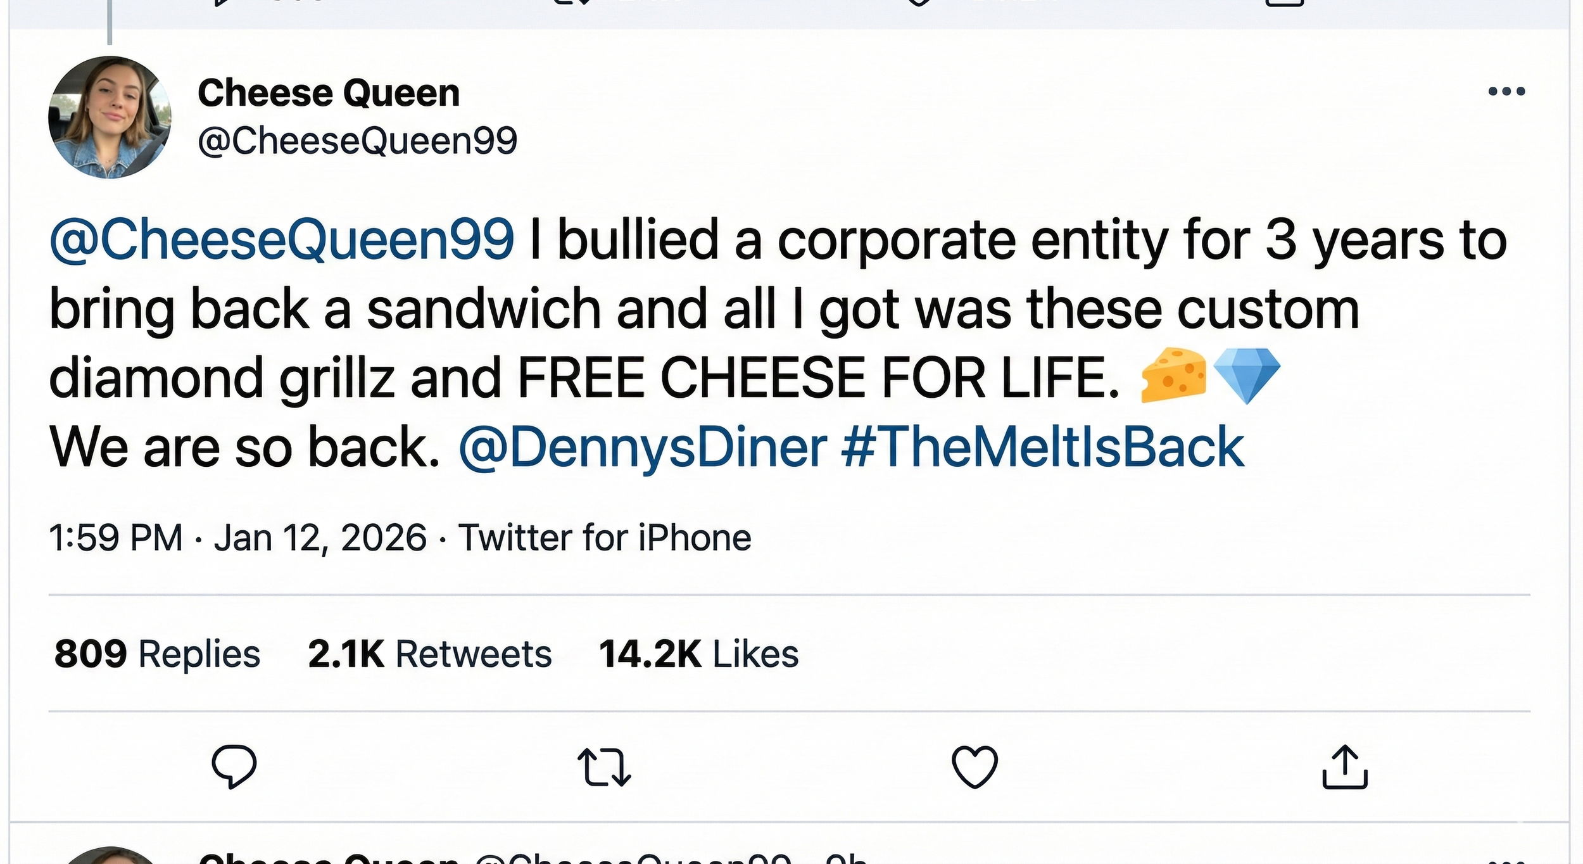Retweet this post using the arrows icon
Screen dimensions: 1583x864
[604, 766]
